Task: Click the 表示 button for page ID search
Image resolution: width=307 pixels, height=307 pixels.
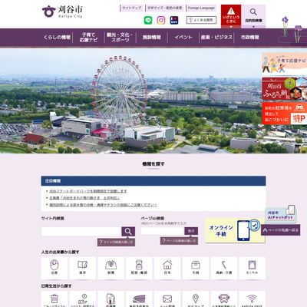Action: point(191,231)
